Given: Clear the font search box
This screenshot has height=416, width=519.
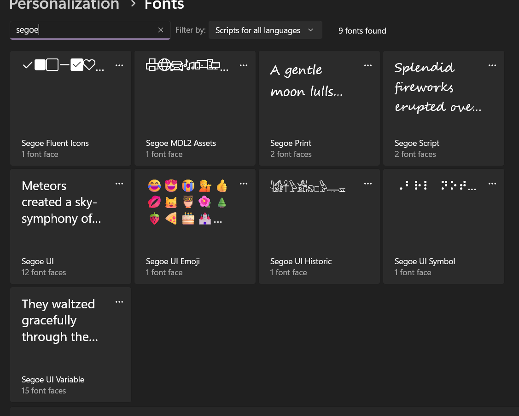Looking at the screenshot, I should pos(161,30).
